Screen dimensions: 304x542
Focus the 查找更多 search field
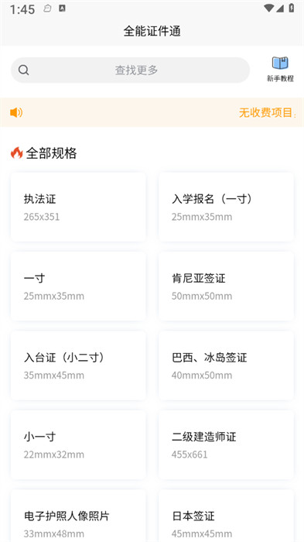130,70
